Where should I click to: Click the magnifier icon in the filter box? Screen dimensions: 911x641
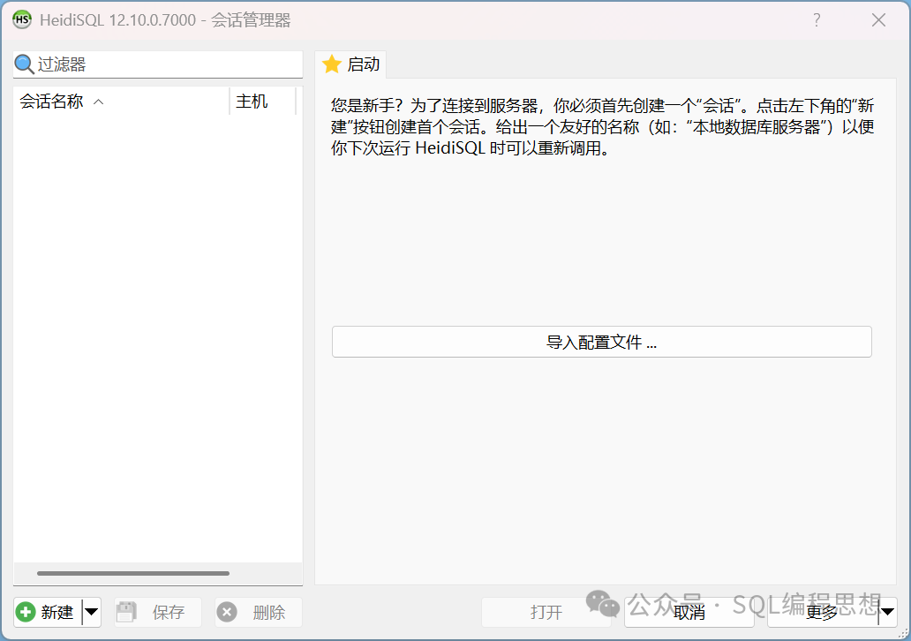[25, 64]
